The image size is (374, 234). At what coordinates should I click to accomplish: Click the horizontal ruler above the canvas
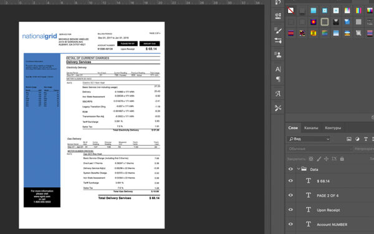coord(132,2)
